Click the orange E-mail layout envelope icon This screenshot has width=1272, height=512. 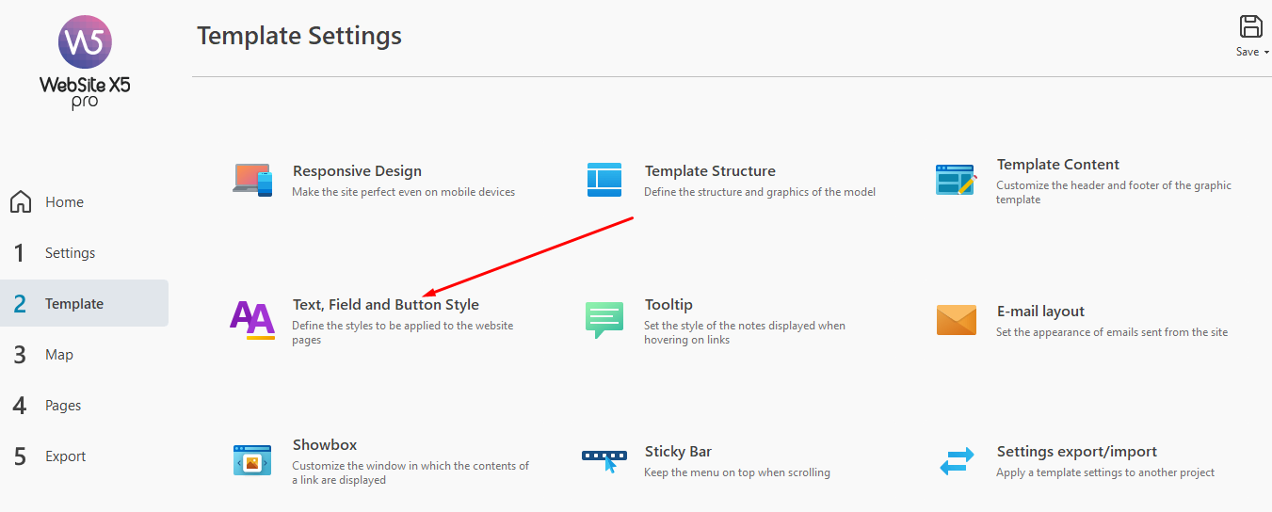[956, 320]
